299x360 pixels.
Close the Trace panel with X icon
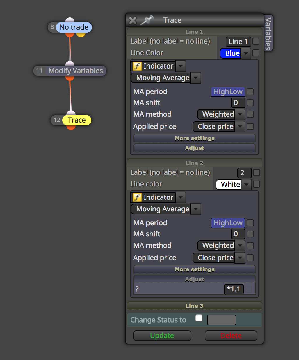point(133,20)
